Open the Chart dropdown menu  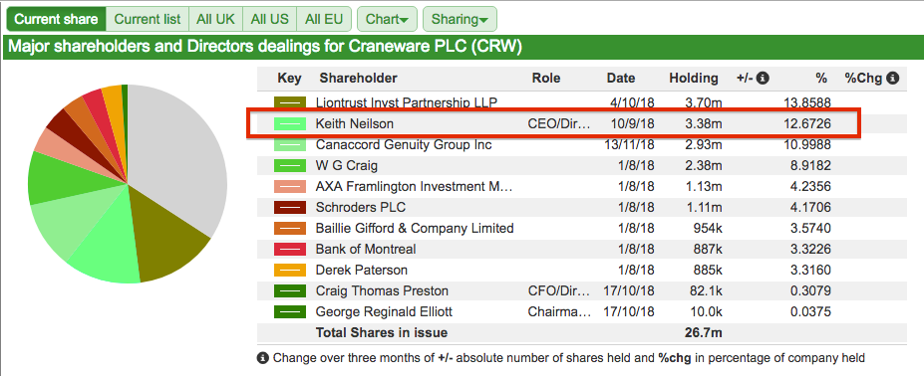(x=387, y=19)
